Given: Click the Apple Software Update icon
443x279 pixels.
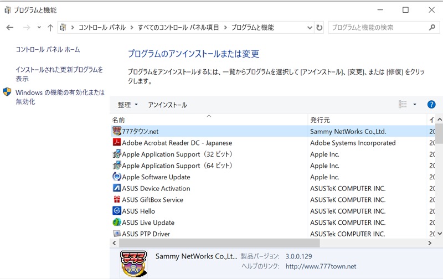Looking at the screenshot, I should 117,177.
